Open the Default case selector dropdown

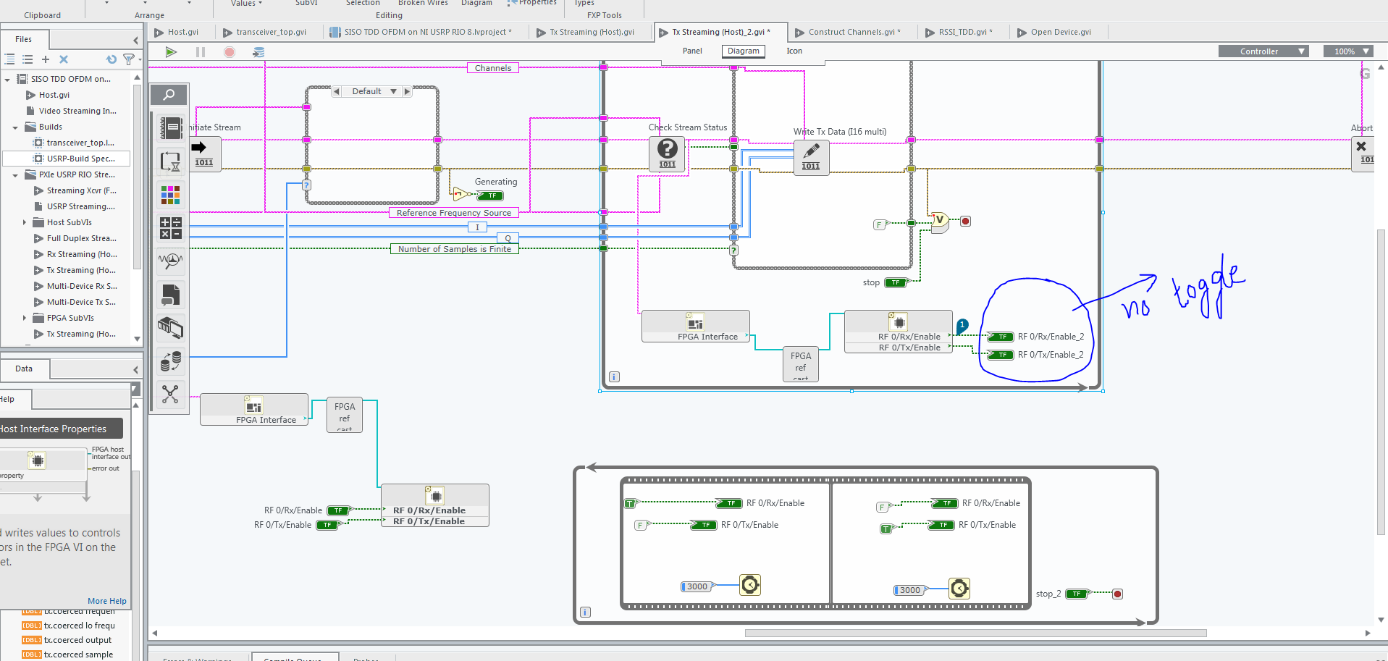393,91
